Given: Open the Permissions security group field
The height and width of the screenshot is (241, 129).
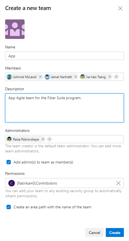Looking at the screenshot, I should [64, 183].
